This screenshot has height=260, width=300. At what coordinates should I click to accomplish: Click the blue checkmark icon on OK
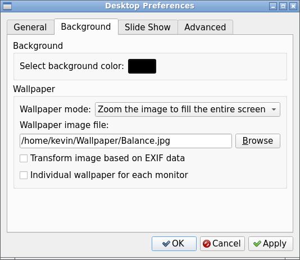(166, 244)
